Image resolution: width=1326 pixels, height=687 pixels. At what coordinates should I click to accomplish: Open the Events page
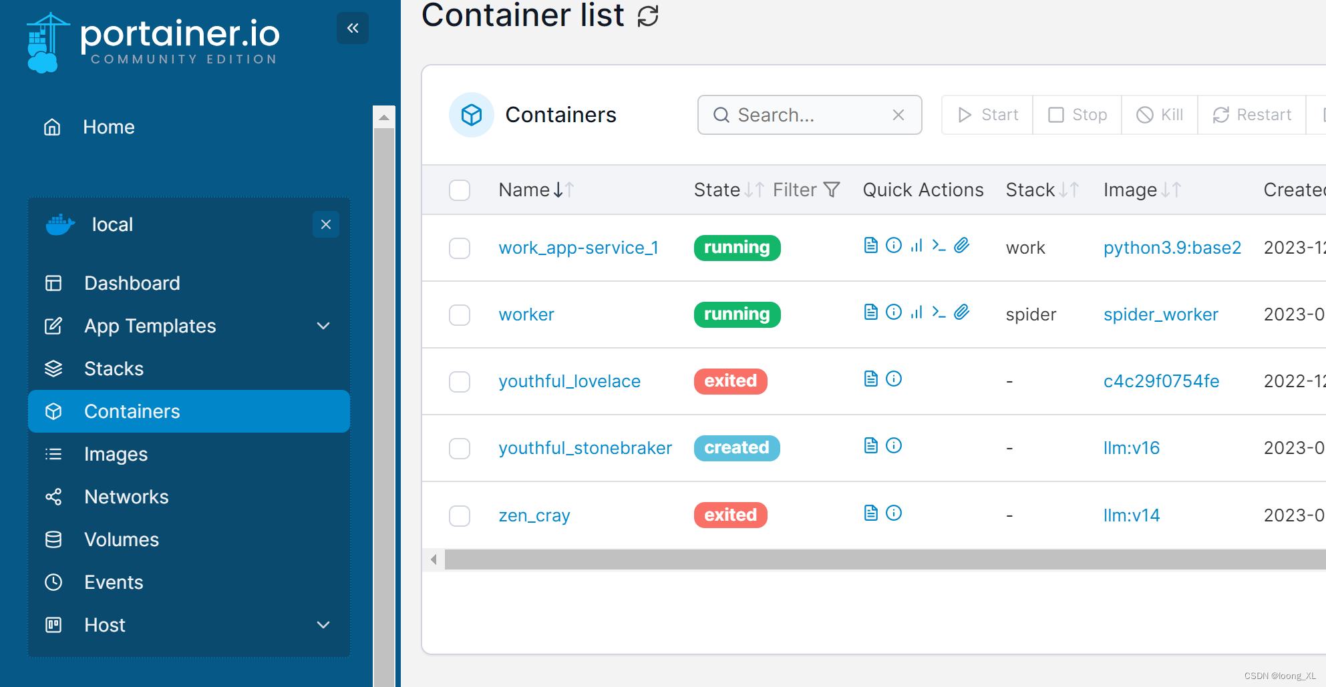[x=189, y=582]
